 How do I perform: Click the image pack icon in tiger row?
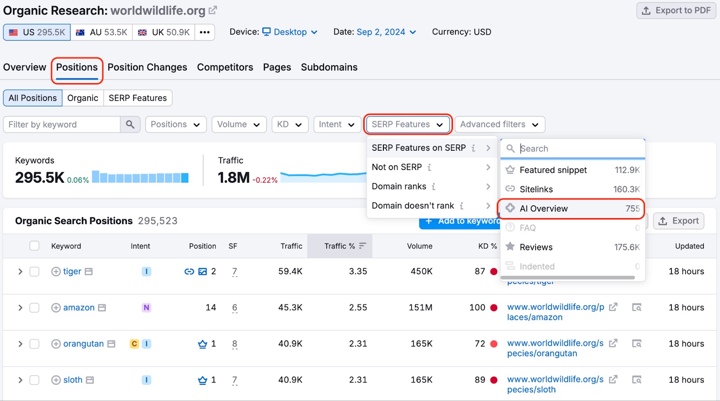(x=202, y=271)
